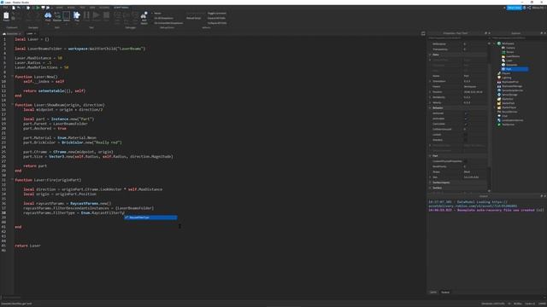Collapse the Workspace node in Explorer
Viewport: 547px width, 307px height.
(x=494, y=43)
